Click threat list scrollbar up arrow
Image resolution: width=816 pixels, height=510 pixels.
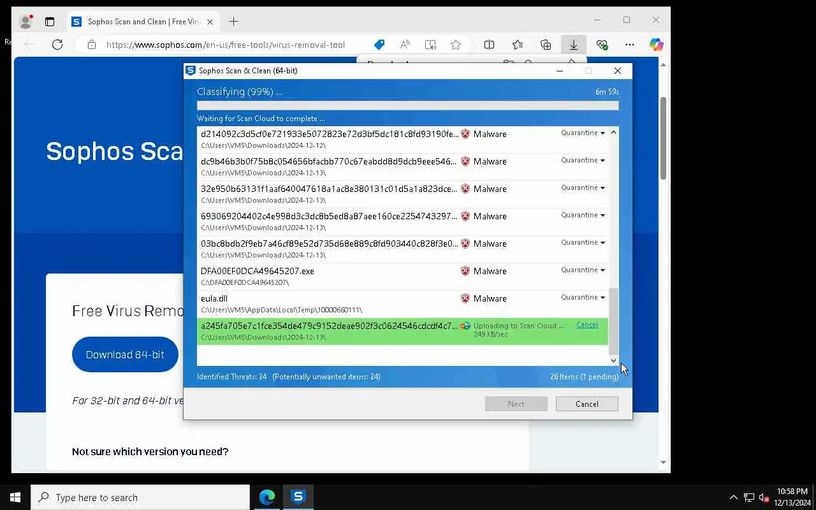pyautogui.click(x=613, y=133)
